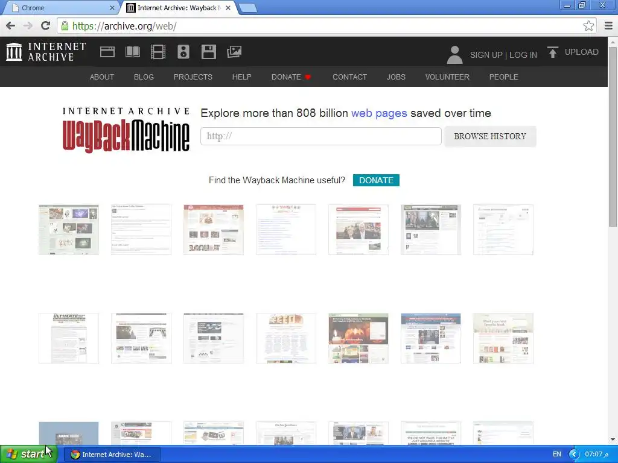This screenshot has width=618, height=463.
Task: Open the CONTACT menu item
Action: (x=349, y=77)
